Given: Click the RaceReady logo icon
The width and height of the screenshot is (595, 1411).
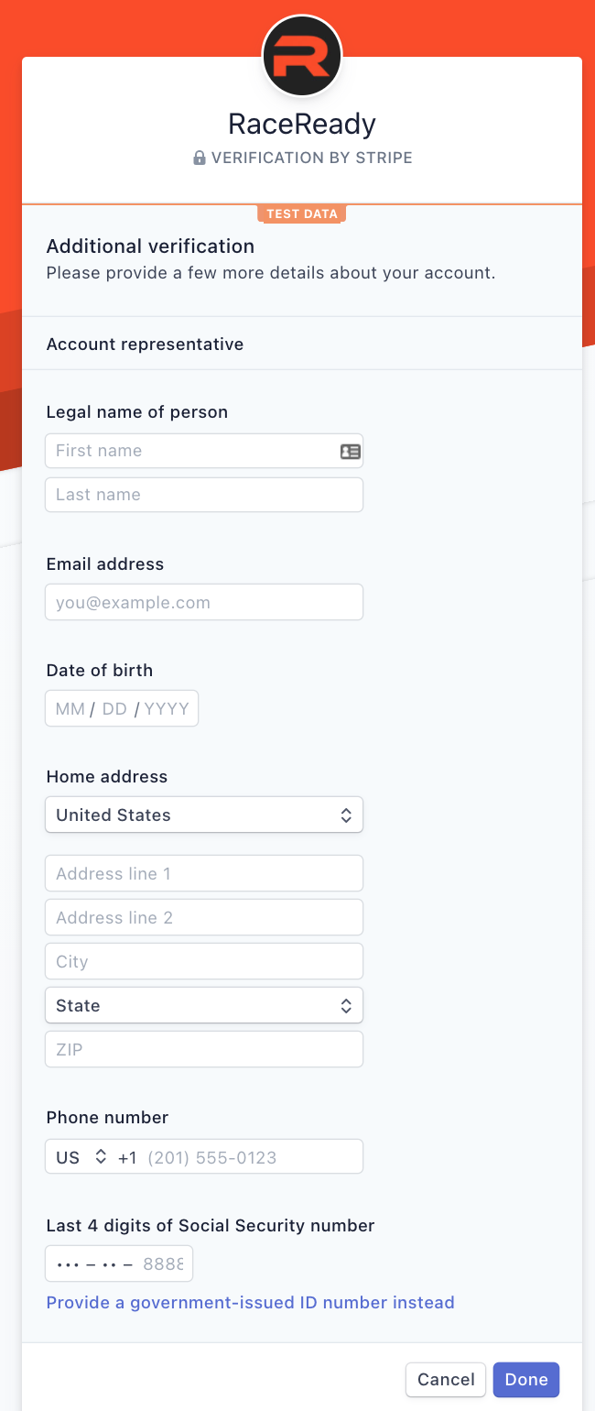Looking at the screenshot, I should click(302, 57).
